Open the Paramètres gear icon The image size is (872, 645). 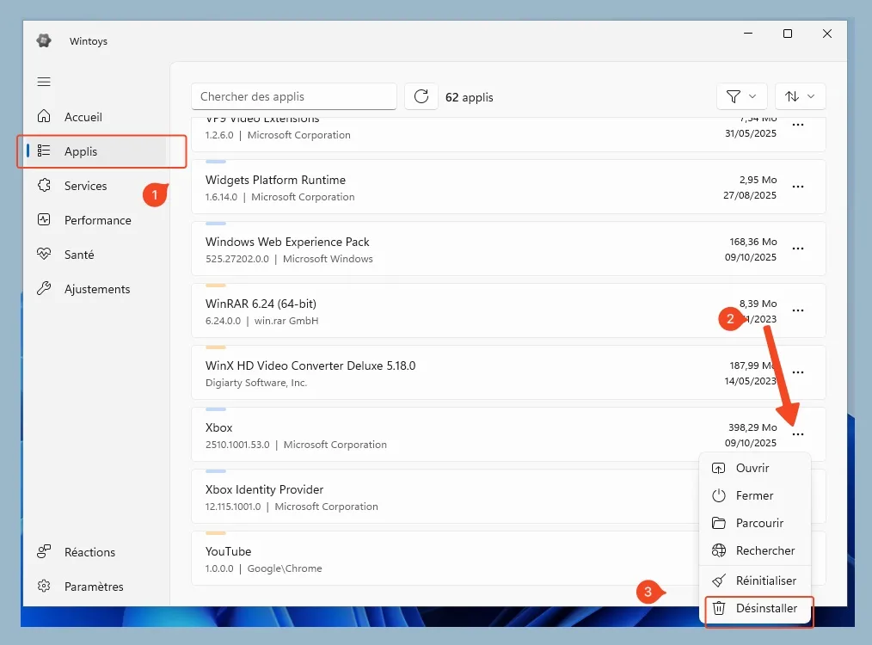tap(45, 587)
